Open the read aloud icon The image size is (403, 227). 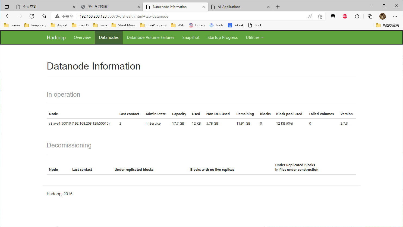point(310,16)
